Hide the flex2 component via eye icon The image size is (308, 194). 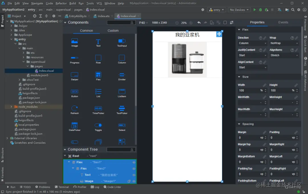coord(134,169)
